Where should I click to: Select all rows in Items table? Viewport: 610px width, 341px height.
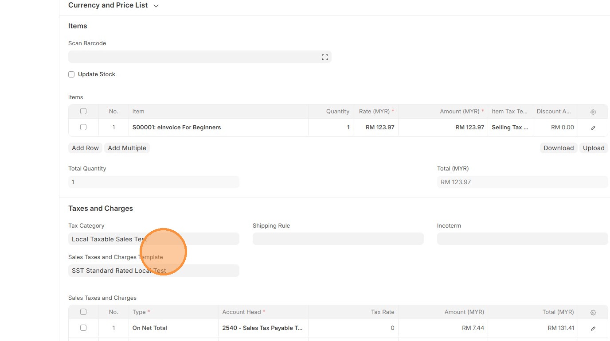(x=83, y=111)
